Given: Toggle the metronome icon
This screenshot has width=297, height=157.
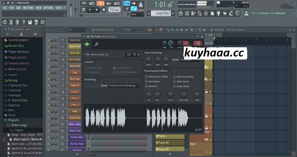Looking at the screenshot, I should pos(84,3).
